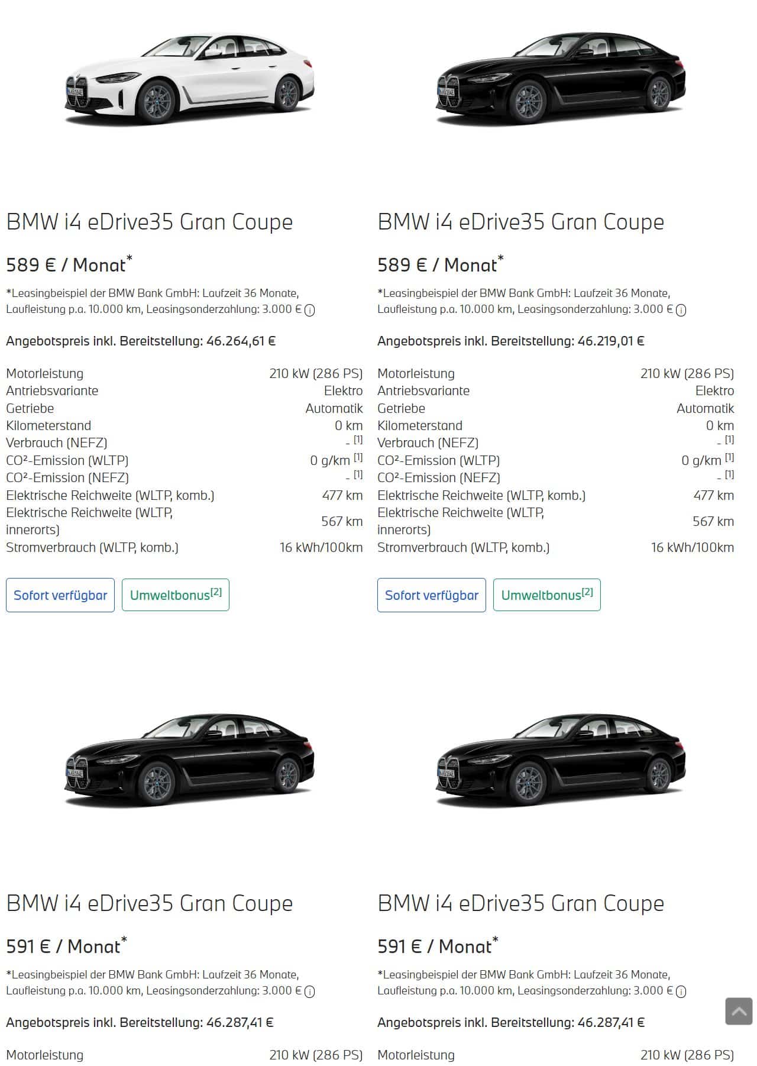Click 'Sofort verfügbar' under the white i4

pyautogui.click(x=60, y=595)
